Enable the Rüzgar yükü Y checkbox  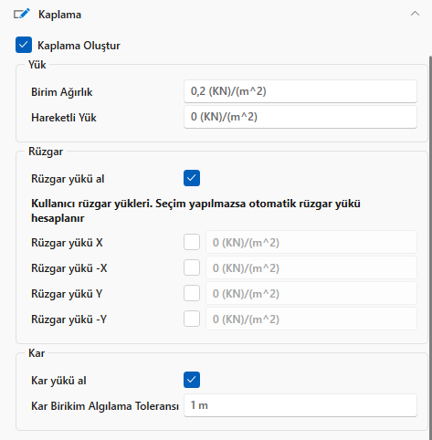[192, 293]
